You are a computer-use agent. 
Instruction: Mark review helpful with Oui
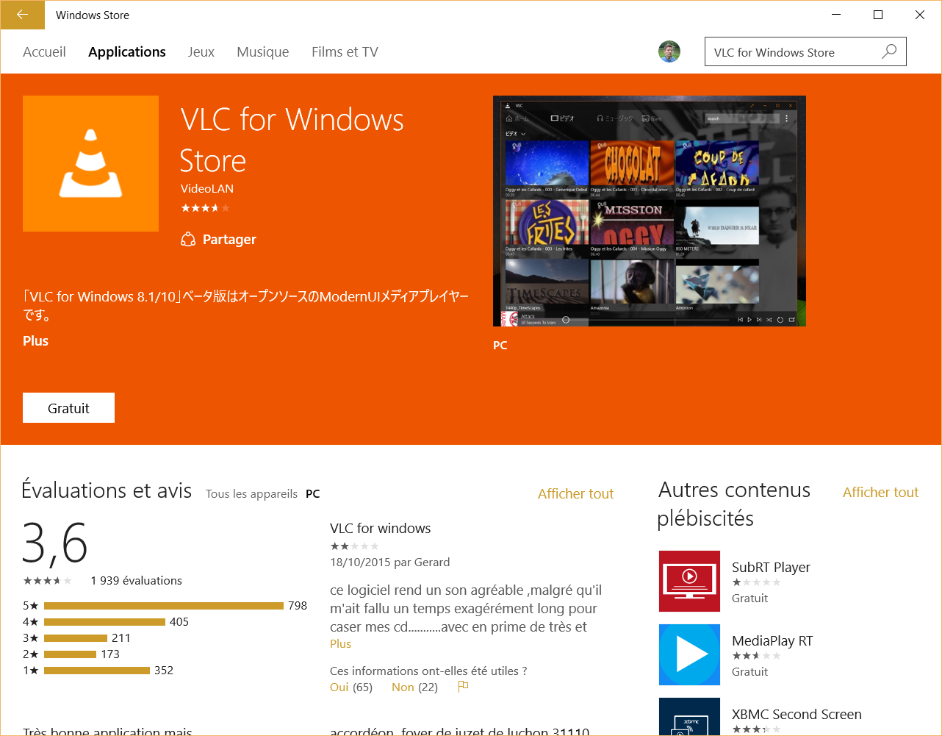point(339,687)
